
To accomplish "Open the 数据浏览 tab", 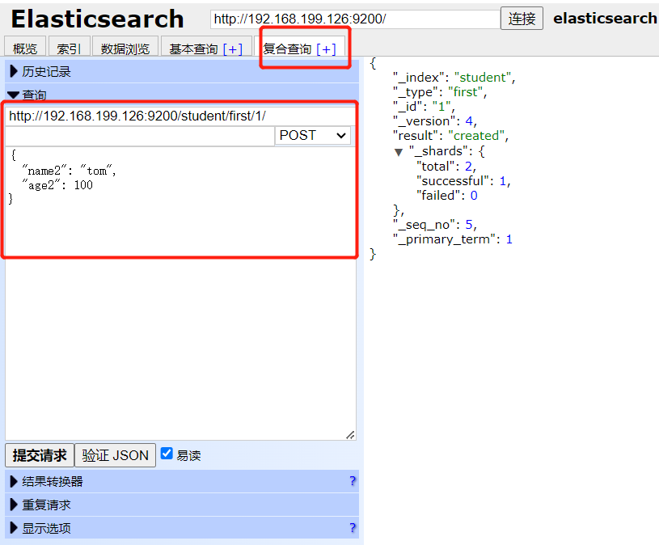I will [x=125, y=48].
